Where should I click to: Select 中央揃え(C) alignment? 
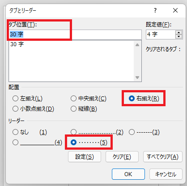coord(89,99)
